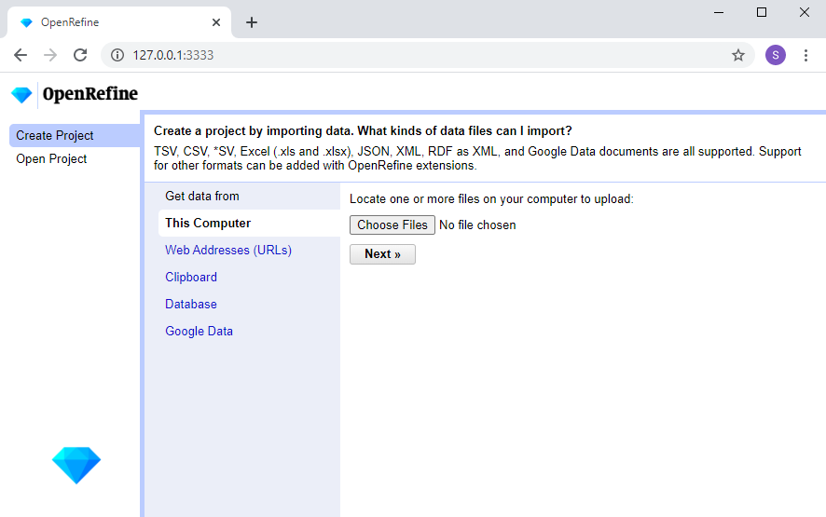Click the OpenRefine diamond logo in header
Screen dimensions: 826x517
(21, 95)
